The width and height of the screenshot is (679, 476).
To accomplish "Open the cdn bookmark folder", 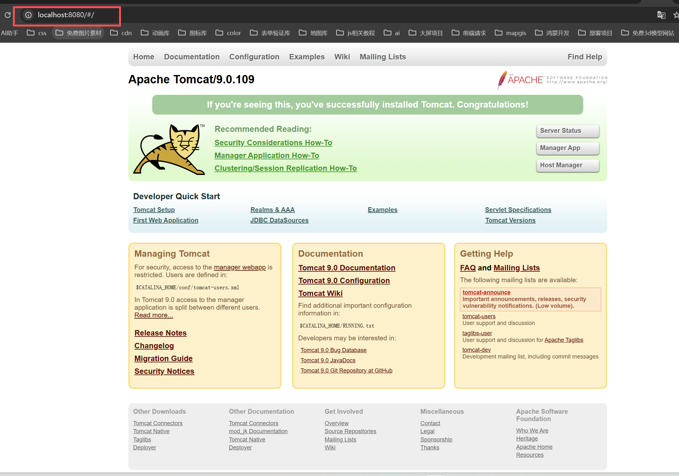I will click(x=121, y=33).
